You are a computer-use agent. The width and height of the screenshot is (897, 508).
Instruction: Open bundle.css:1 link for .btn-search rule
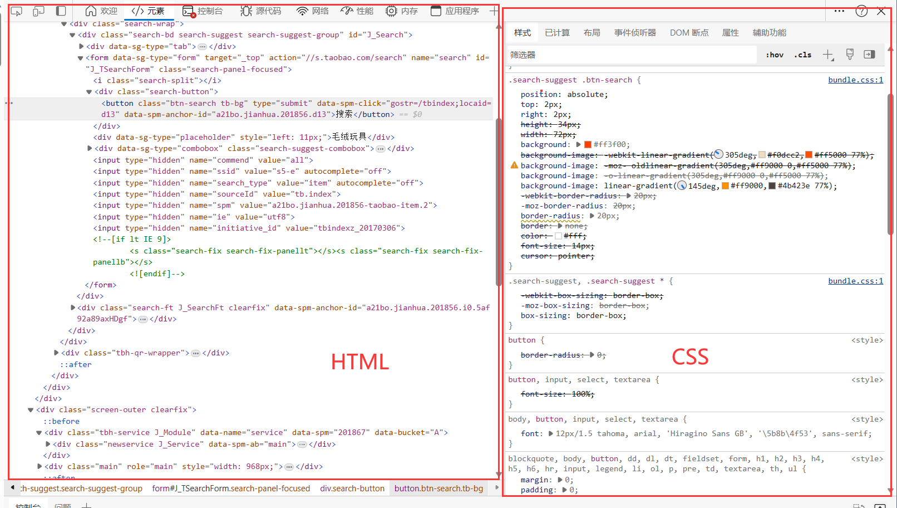click(855, 80)
